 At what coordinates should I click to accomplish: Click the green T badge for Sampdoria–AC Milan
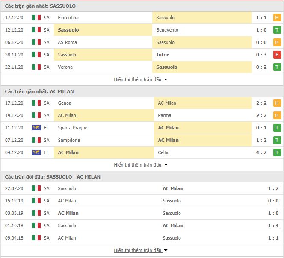(277, 140)
